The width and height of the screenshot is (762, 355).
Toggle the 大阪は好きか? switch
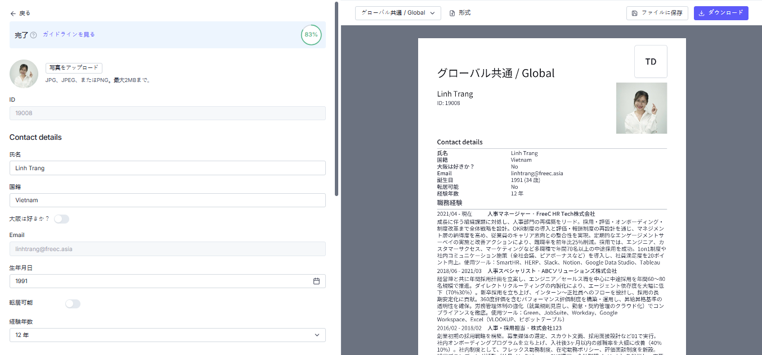click(61, 219)
